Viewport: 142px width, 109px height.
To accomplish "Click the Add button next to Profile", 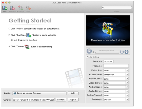I will tap(73, 93).
